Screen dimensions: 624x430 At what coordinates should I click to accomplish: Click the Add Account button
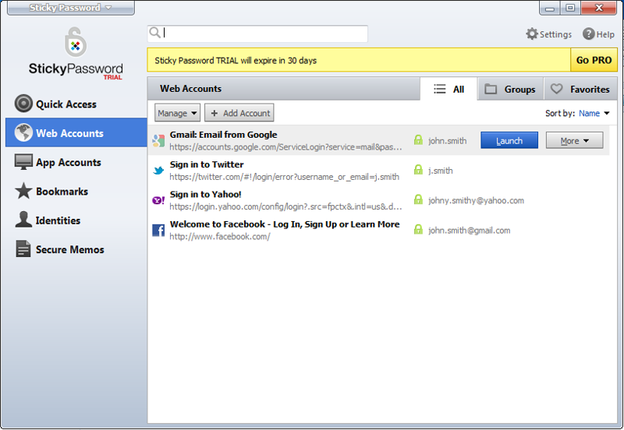coord(239,113)
